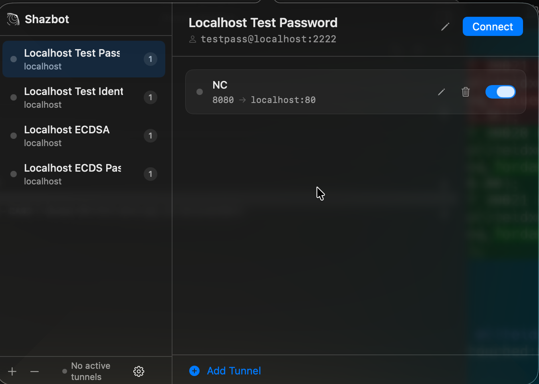Select Localhost ECDSA host

tap(84, 136)
